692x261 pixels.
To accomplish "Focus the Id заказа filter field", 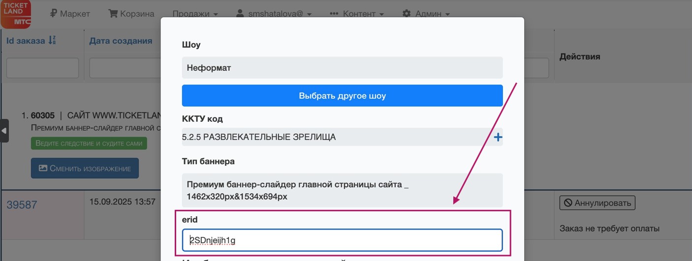I will (42, 68).
